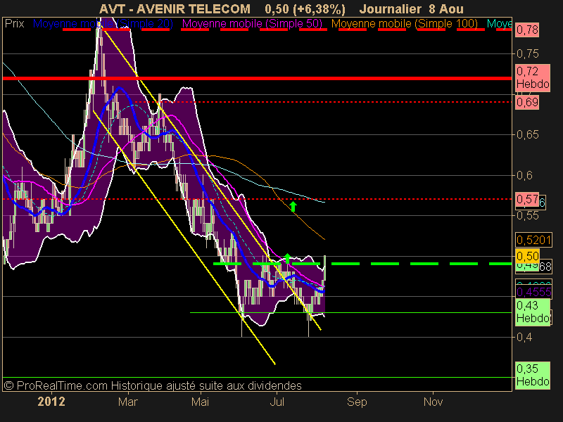
Task: Select the '0,72 Hebdo' resistance price tag
Action: pos(533,78)
